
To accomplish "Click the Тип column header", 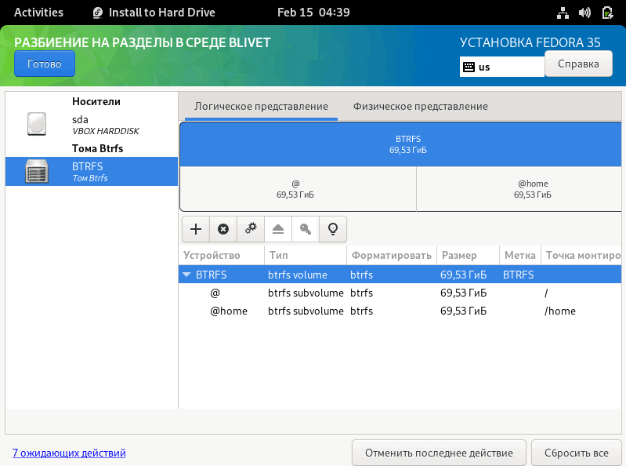I will [x=306, y=255].
